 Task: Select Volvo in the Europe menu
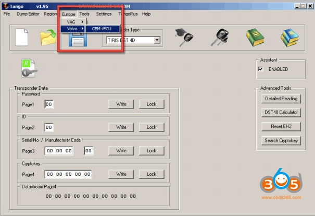pos(72,29)
